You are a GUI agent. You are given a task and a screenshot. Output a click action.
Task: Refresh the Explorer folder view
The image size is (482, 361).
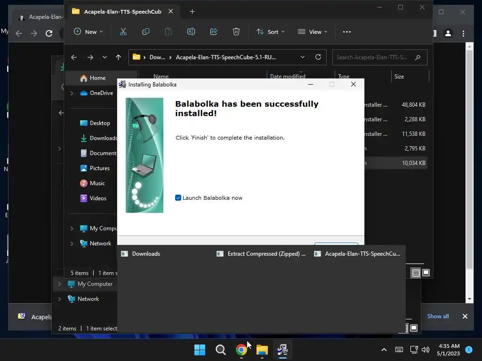(318, 57)
